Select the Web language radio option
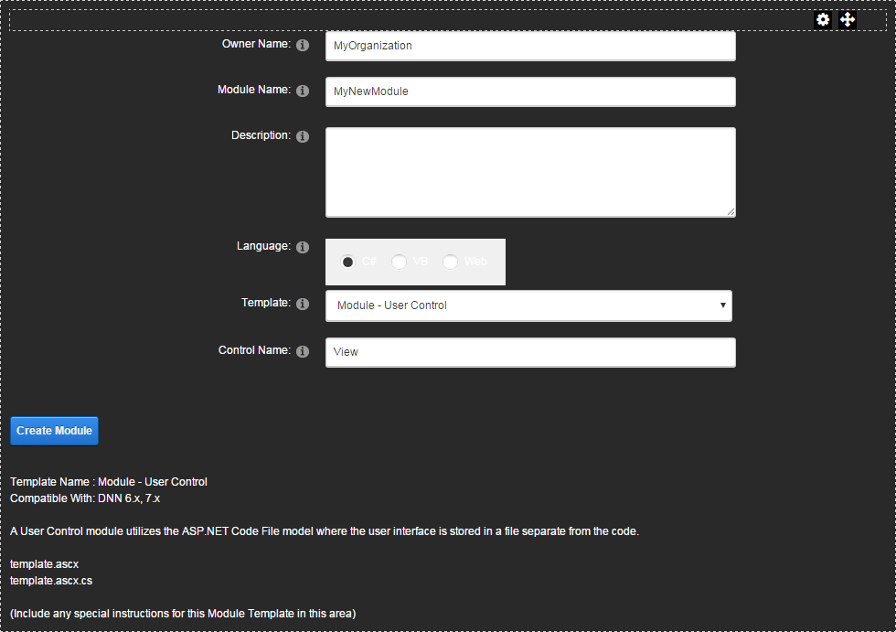Viewport: 896px width, 632px height. 450,262
